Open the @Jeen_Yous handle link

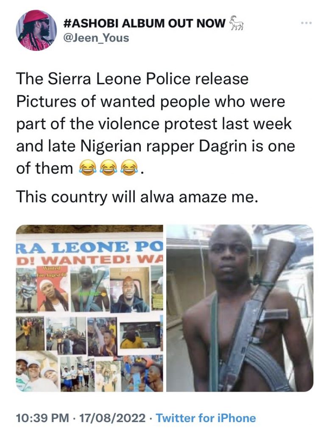coord(96,38)
